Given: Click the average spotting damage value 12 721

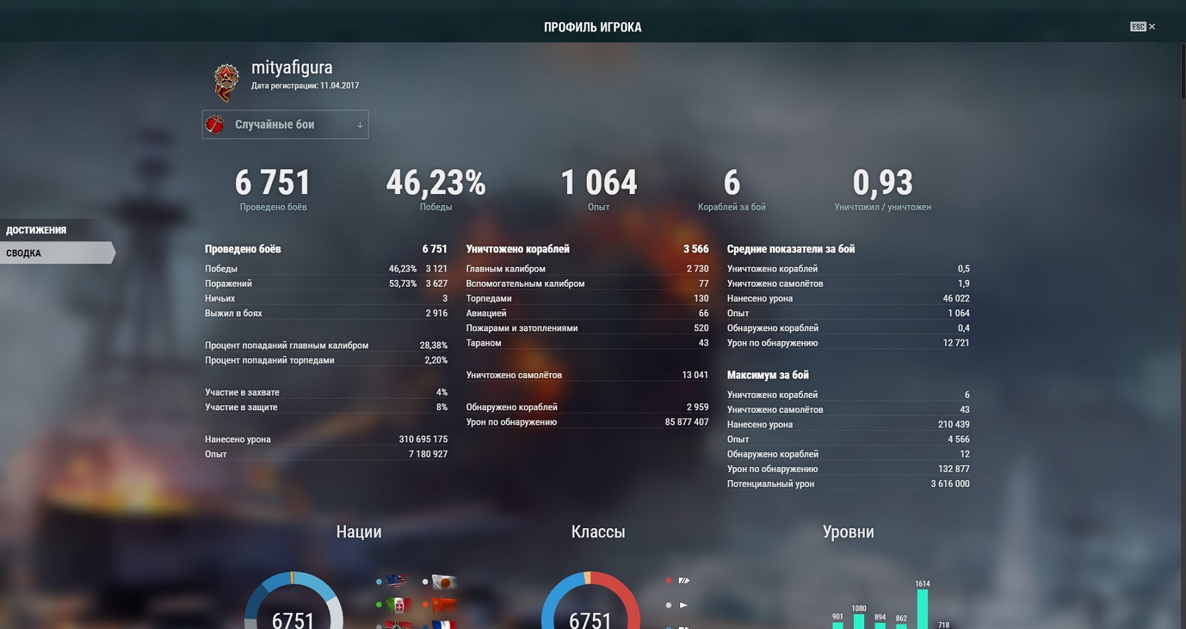Looking at the screenshot, I should point(956,343).
